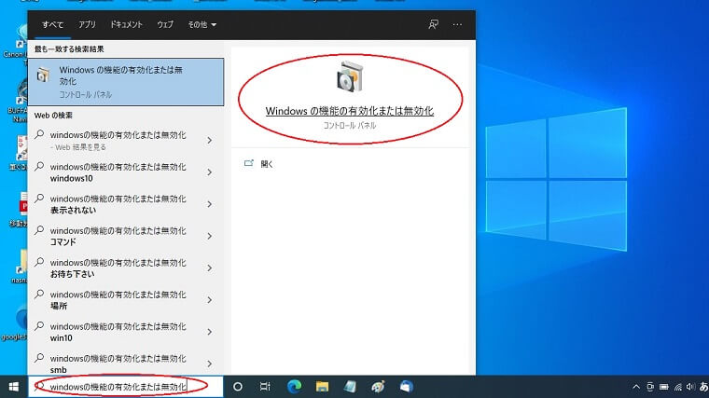Select the ウェブ search tab

tap(165, 24)
